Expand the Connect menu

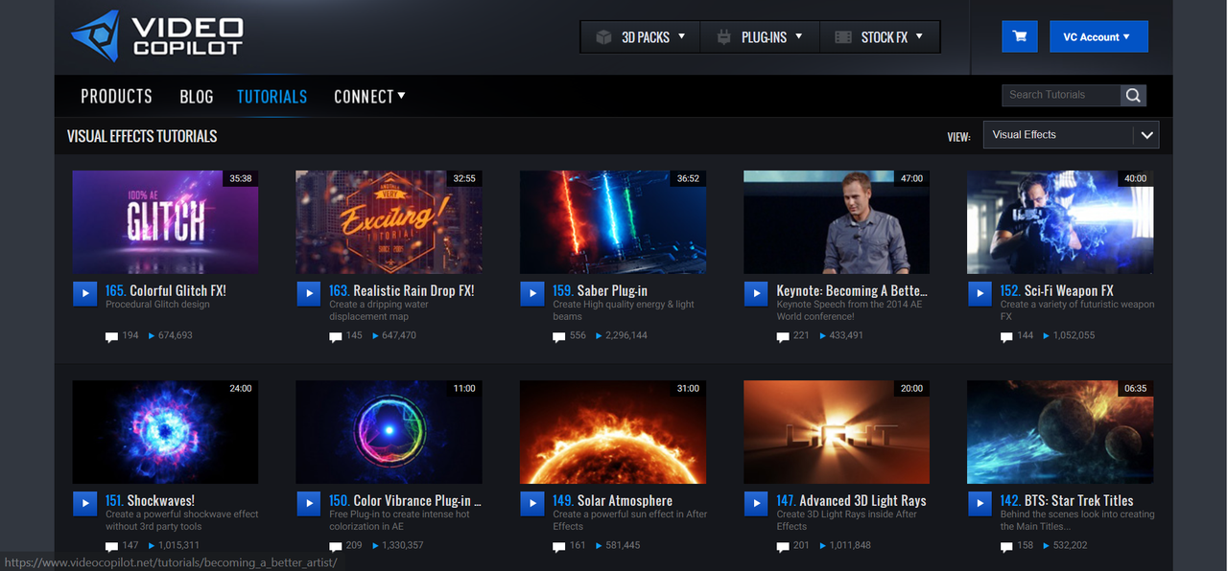(369, 96)
